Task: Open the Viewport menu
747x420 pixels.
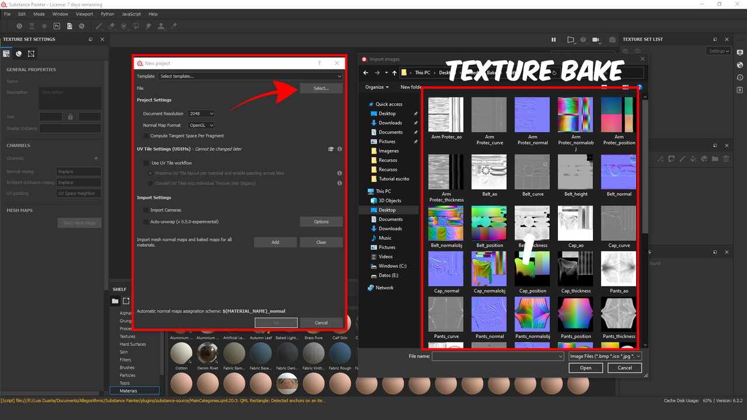Action: point(84,14)
